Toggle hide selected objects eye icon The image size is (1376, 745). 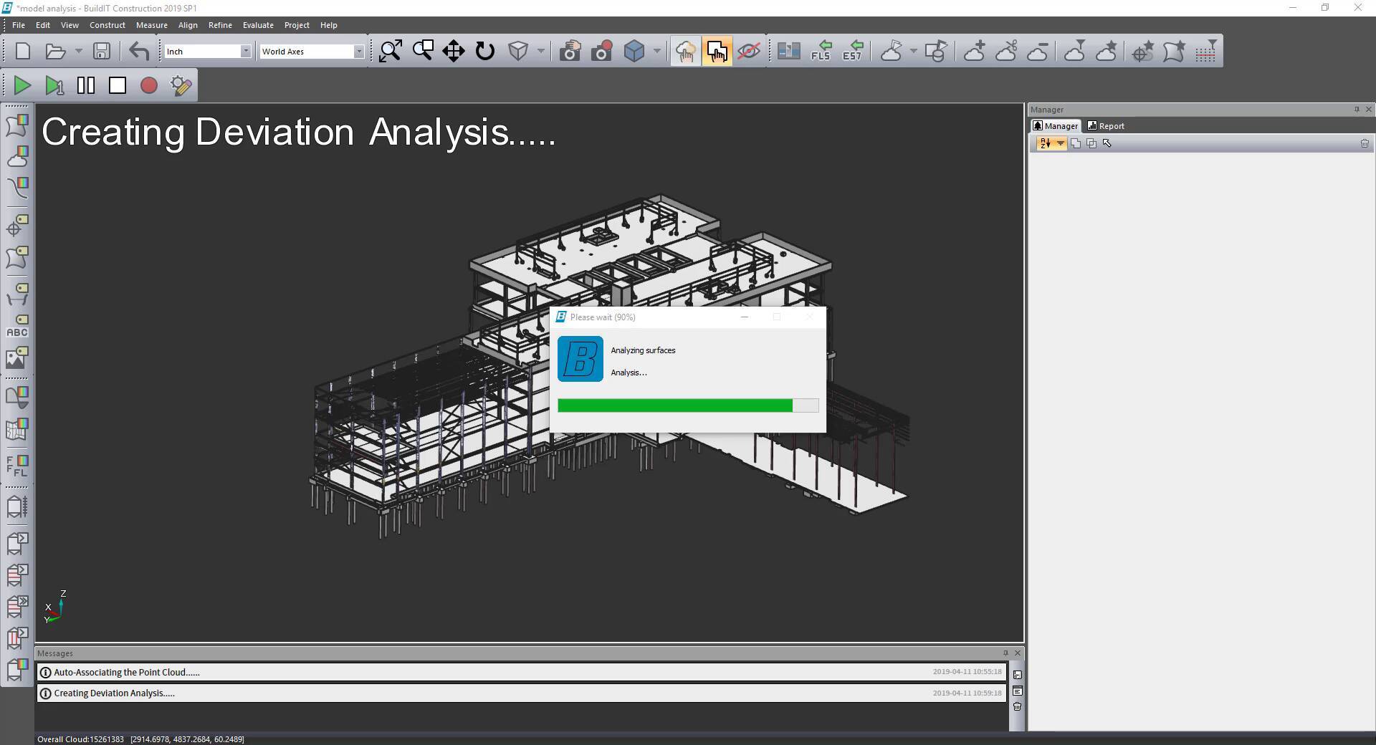(x=749, y=51)
